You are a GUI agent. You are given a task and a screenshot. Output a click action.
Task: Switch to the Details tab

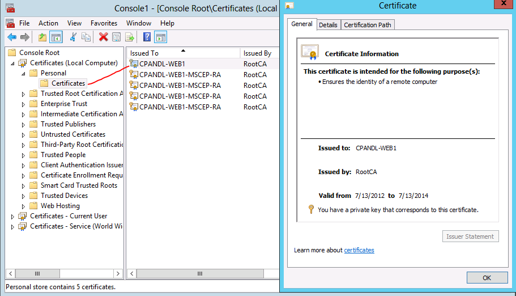click(328, 25)
